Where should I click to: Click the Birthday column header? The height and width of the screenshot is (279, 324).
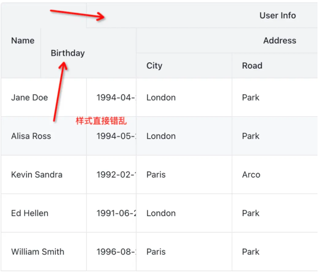coord(67,53)
